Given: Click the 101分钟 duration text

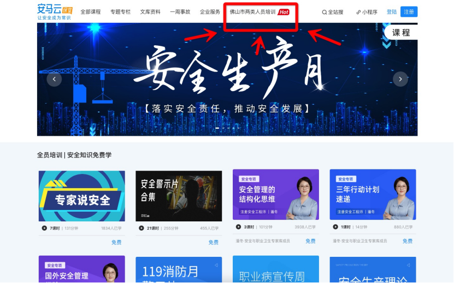Looking at the screenshot, I should 266,227.
